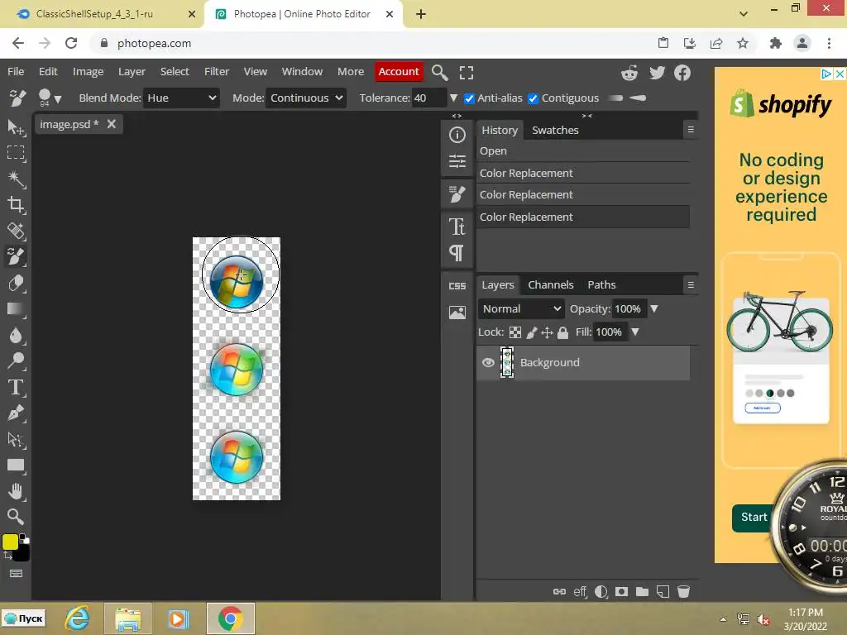
Task: Open the Paragraph panel icon
Action: (457, 253)
